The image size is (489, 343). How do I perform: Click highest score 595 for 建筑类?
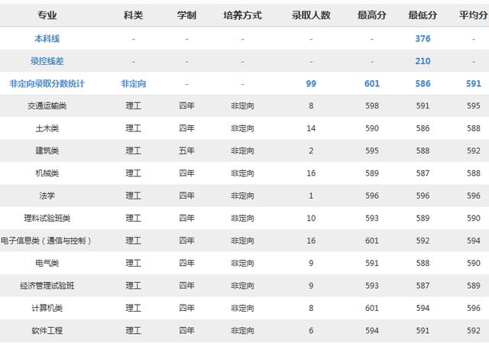(x=372, y=151)
